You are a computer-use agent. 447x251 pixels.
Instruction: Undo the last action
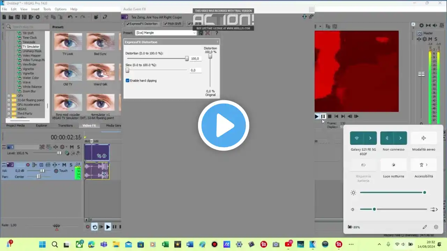[70, 17]
